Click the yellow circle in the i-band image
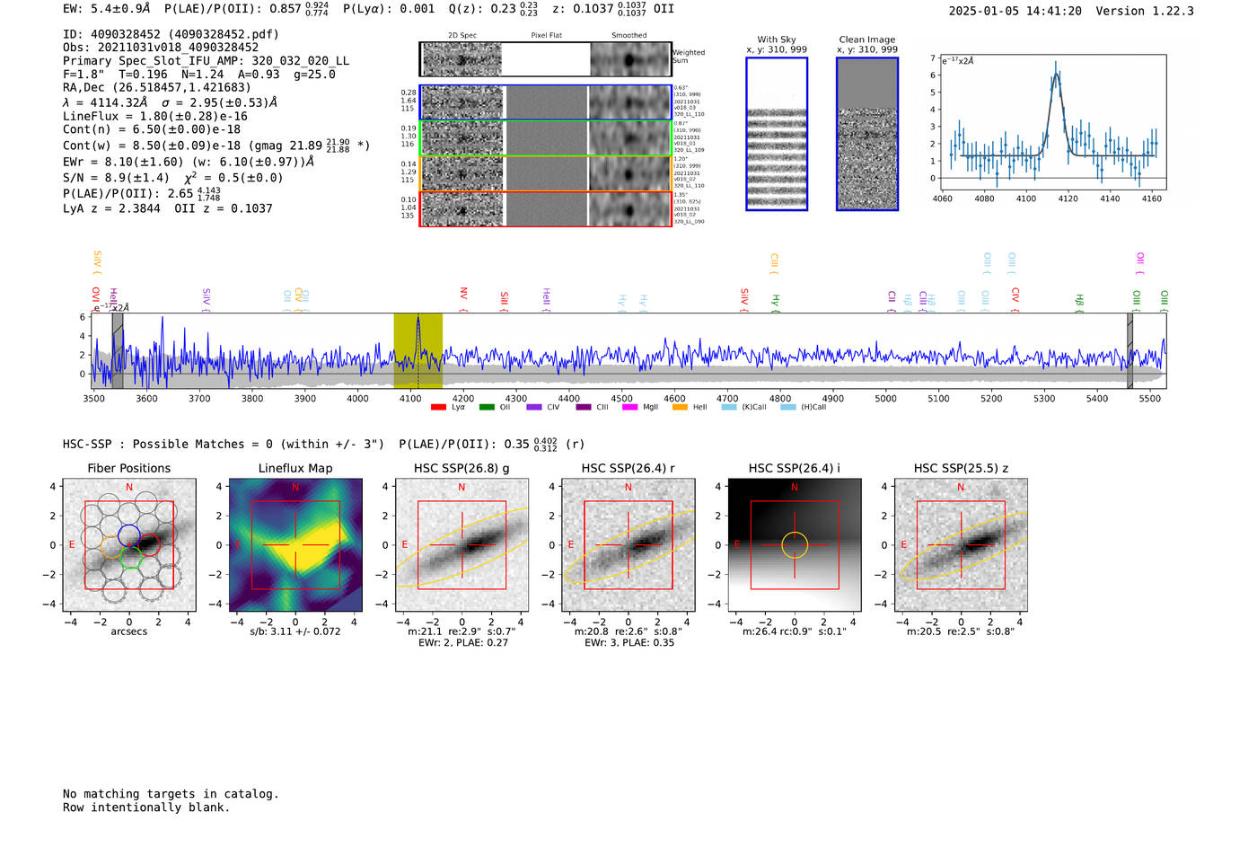This screenshot has width=1257, height=856. pyautogui.click(x=795, y=545)
